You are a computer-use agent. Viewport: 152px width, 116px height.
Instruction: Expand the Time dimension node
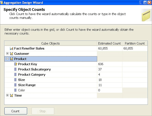coord(7,95)
